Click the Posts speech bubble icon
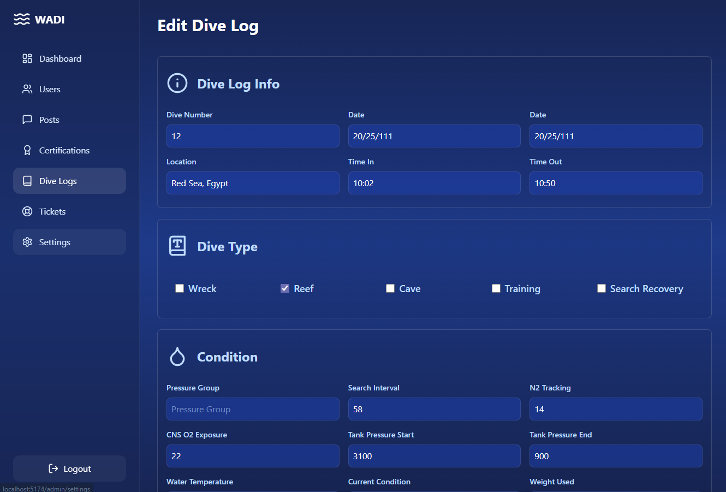 pyautogui.click(x=27, y=120)
